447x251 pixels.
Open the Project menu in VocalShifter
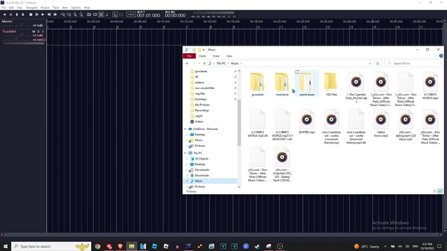click(x=45, y=8)
